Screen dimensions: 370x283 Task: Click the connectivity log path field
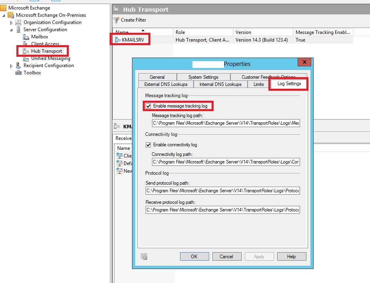[x=226, y=162]
